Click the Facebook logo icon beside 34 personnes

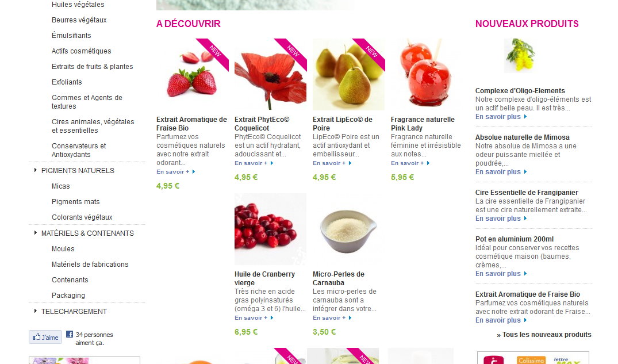70,335
